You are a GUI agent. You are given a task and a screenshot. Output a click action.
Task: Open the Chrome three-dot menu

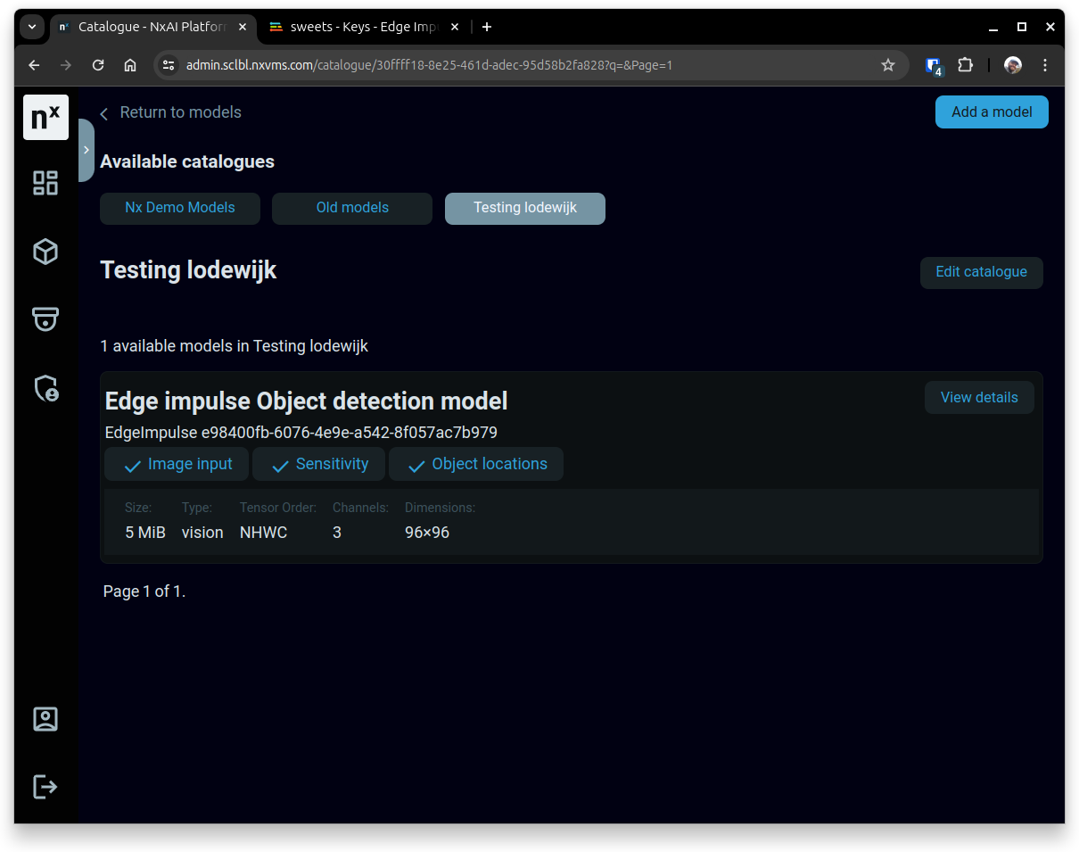(x=1045, y=65)
